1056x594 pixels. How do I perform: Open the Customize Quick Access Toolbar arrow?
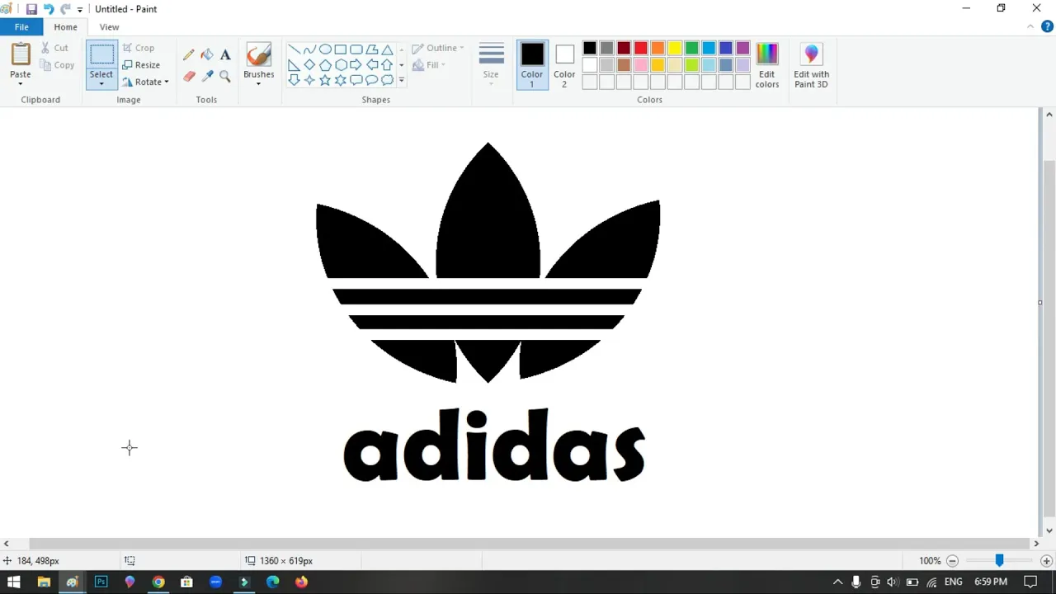click(80, 9)
